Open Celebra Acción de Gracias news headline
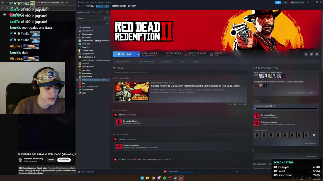This screenshot has width=323, height=181. click(195, 86)
